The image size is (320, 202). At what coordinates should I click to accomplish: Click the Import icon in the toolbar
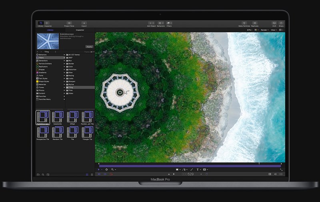point(84,23)
